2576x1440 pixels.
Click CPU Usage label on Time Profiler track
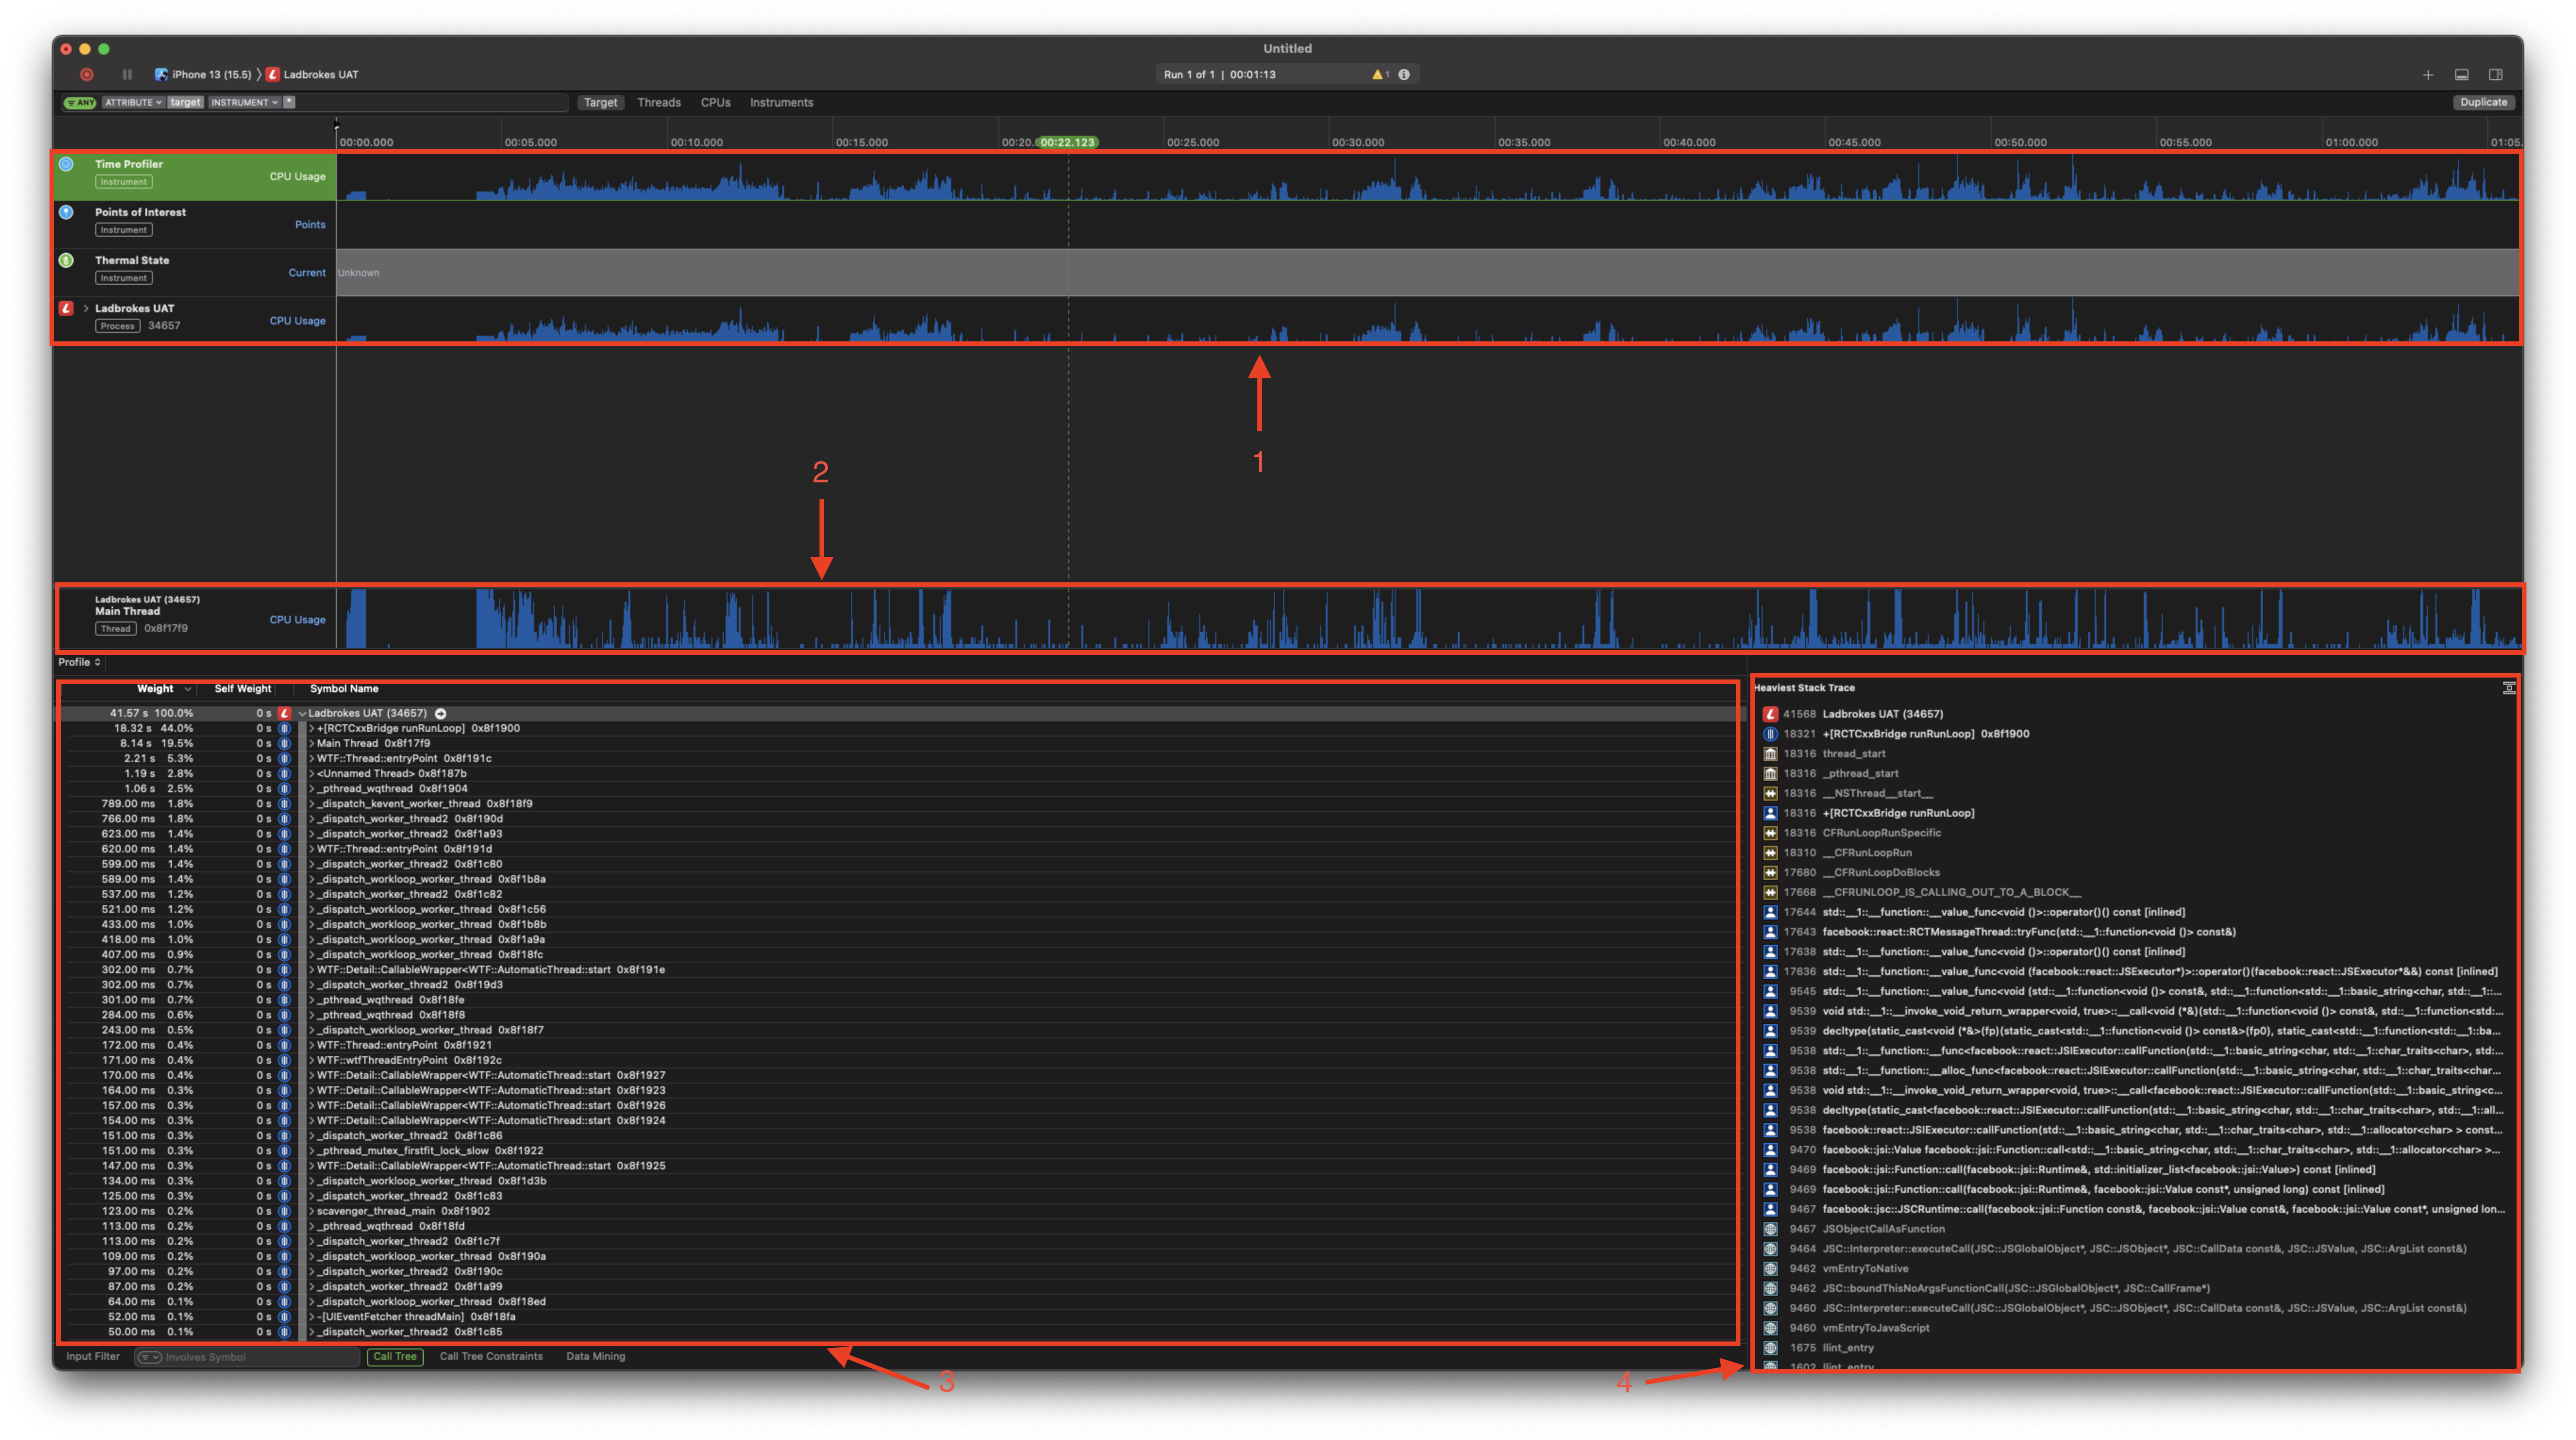pos(297,176)
